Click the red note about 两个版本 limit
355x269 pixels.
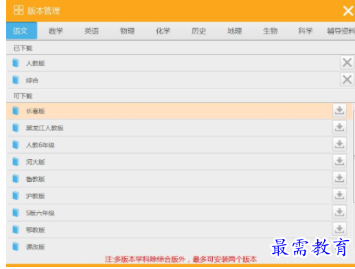tap(181, 259)
